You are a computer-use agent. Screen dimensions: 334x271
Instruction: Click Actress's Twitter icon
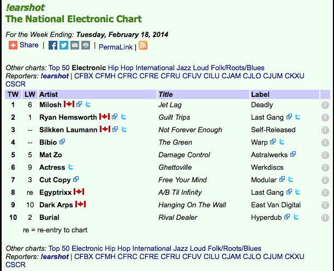click(x=70, y=167)
